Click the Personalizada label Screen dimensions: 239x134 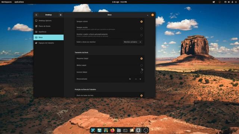pos(82,79)
